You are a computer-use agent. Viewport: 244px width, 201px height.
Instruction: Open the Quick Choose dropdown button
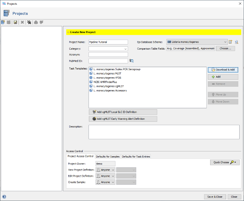[225, 163]
